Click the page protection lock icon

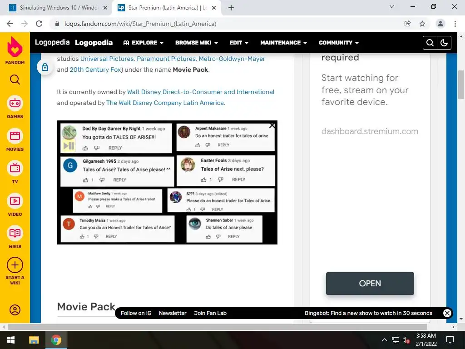coord(45,67)
